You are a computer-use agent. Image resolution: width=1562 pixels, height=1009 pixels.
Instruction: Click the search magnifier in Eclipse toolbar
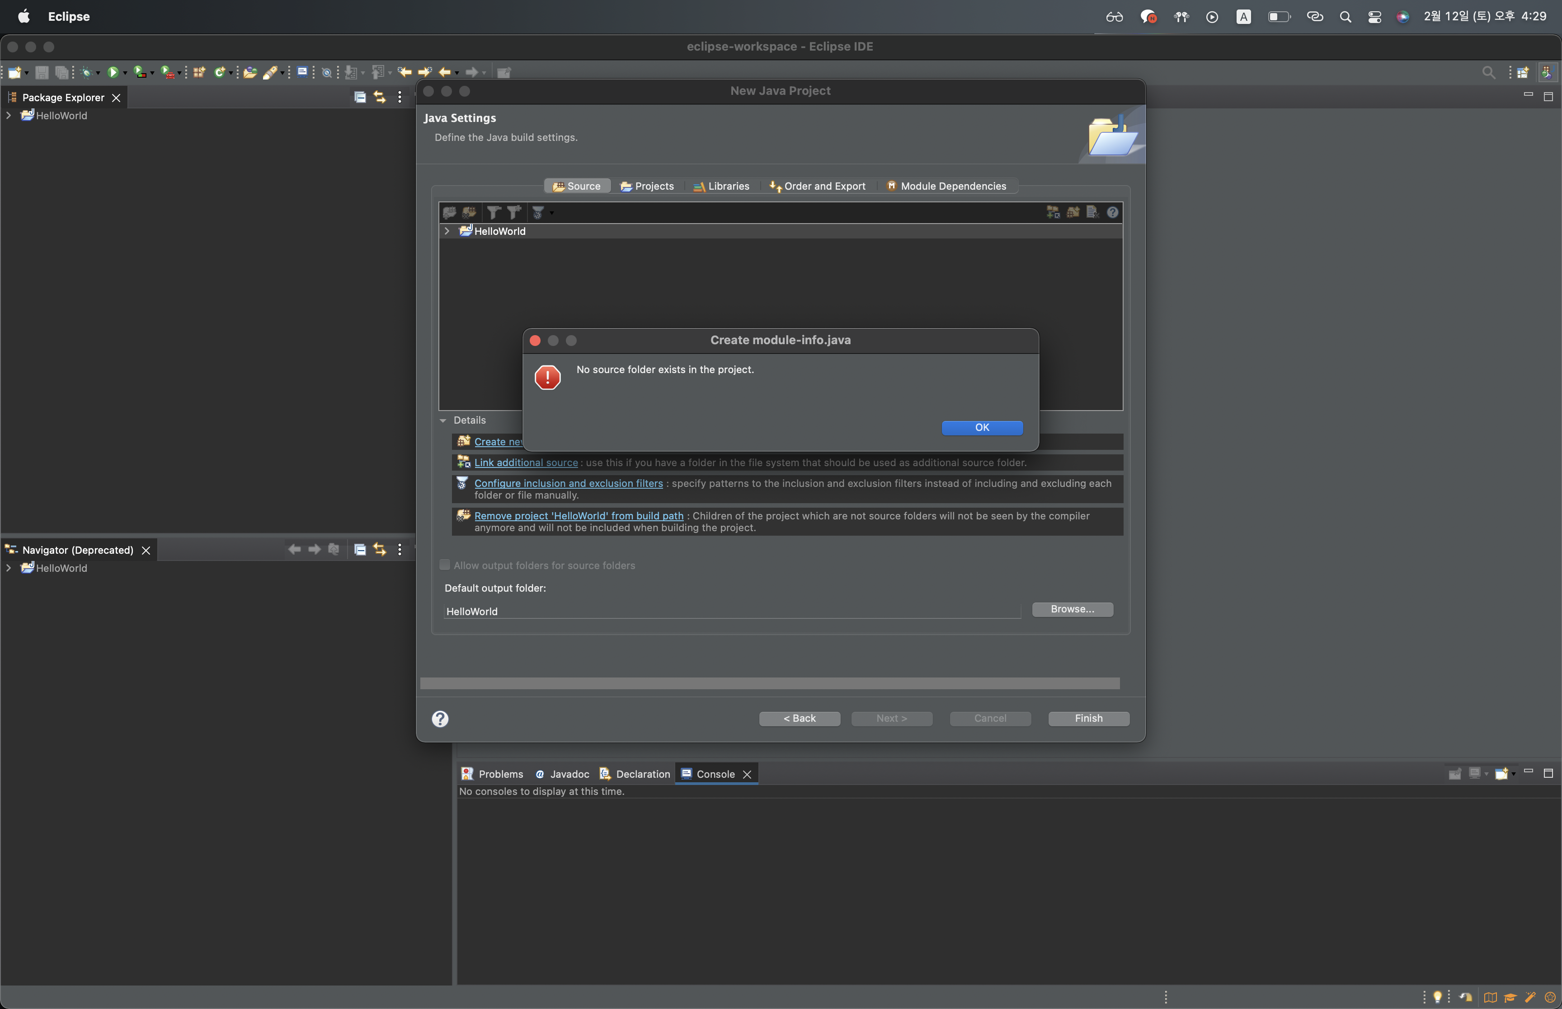(x=1489, y=72)
